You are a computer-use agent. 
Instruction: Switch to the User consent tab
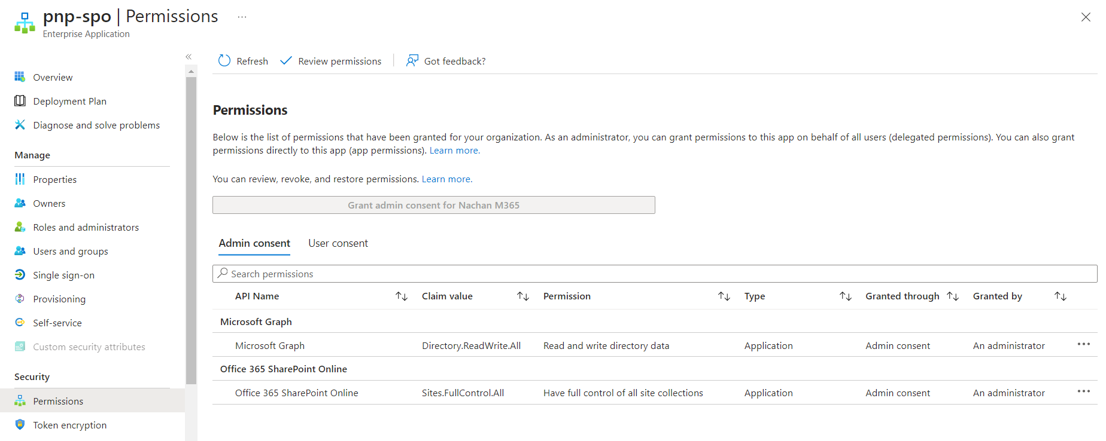pyautogui.click(x=338, y=243)
